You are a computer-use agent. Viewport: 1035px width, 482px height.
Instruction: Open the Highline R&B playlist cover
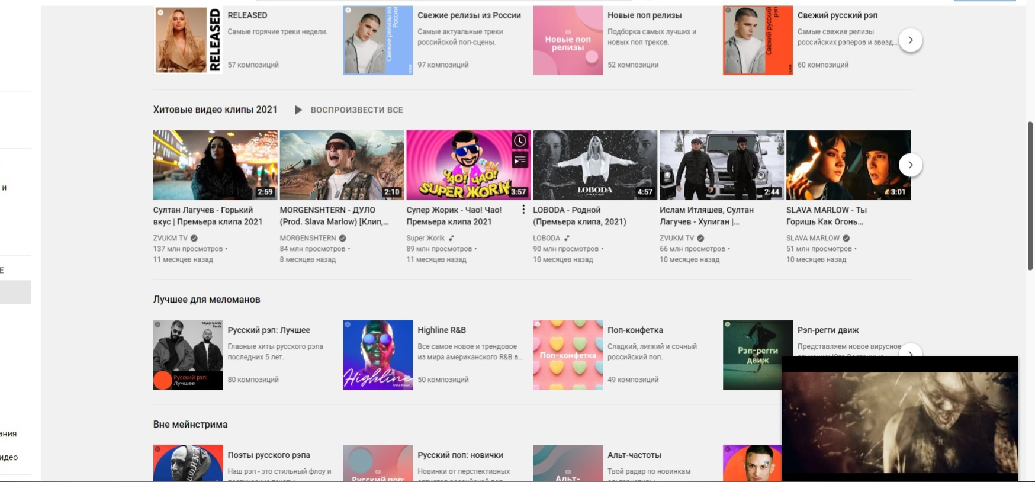click(378, 355)
